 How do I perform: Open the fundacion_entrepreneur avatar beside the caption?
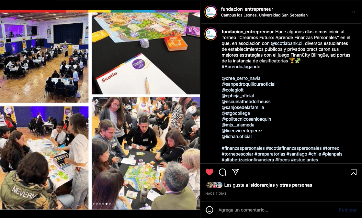(x=211, y=34)
